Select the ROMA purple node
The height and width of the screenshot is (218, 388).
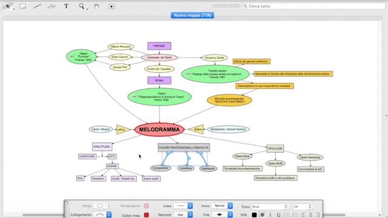(159, 81)
